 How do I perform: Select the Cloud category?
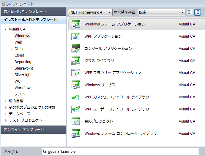19,55
